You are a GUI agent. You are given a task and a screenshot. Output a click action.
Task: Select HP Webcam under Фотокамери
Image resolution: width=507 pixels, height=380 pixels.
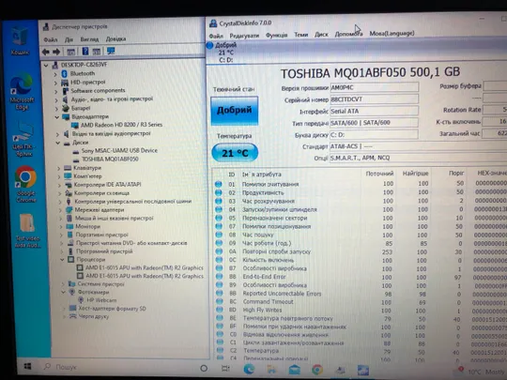click(x=101, y=300)
